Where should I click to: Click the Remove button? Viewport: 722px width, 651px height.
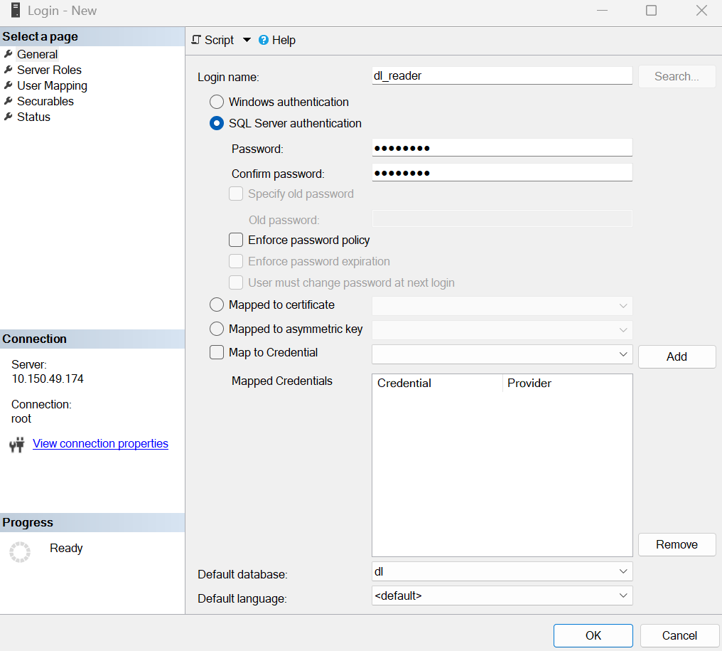click(676, 544)
